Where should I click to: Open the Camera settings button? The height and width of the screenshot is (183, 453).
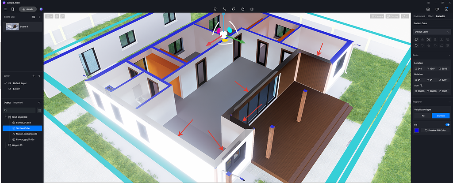[377, 16]
